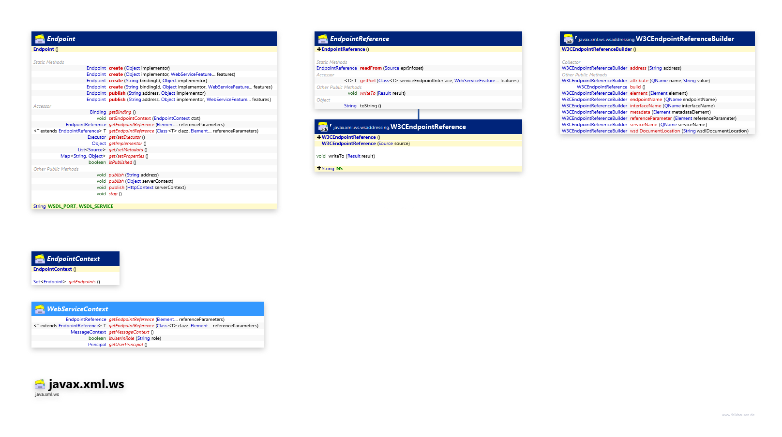Click WSDL_PORT, WSDL_SERVICE constants row
This screenshot has height=437, width=782.
click(x=154, y=206)
